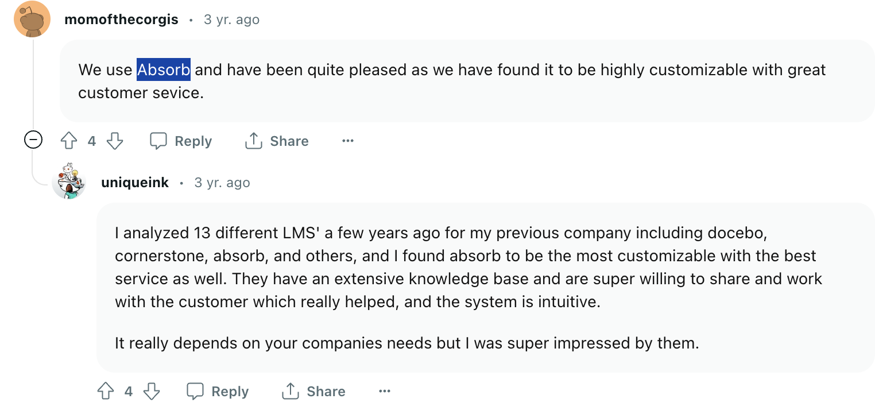The height and width of the screenshot is (418, 875).
Task: Downvote momofthecorgis's comment
Action: (115, 141)
